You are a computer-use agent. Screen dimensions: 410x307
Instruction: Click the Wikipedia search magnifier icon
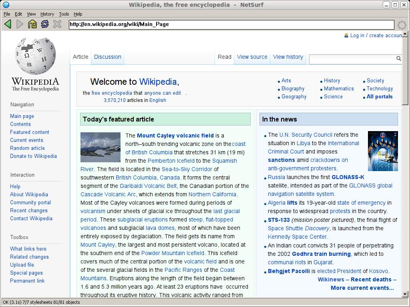point(398,58)
